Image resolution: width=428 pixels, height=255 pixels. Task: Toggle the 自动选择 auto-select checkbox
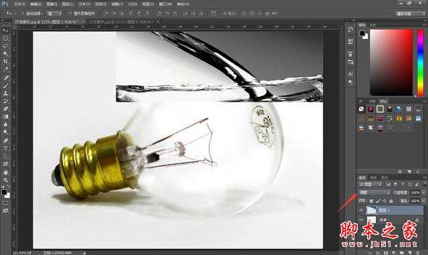(23, 13)
